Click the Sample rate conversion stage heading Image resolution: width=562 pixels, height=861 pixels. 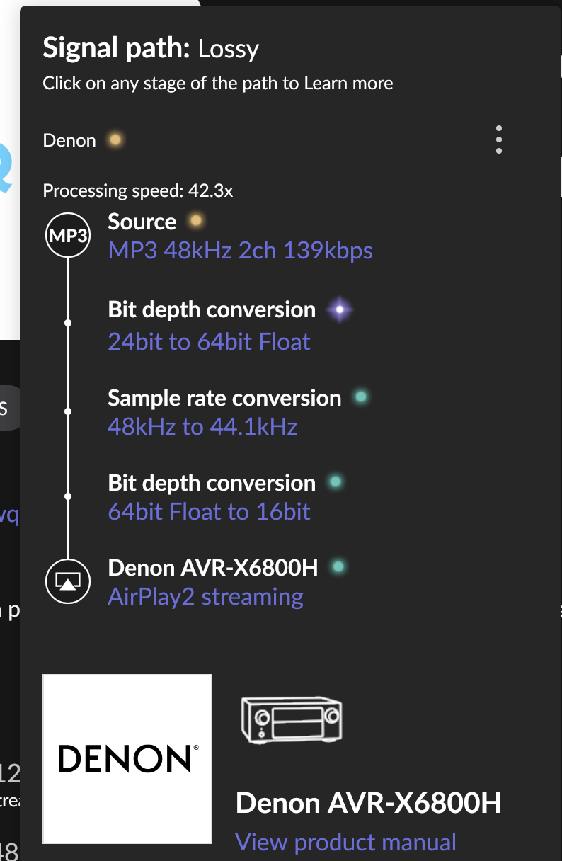[x=224, y=398]
